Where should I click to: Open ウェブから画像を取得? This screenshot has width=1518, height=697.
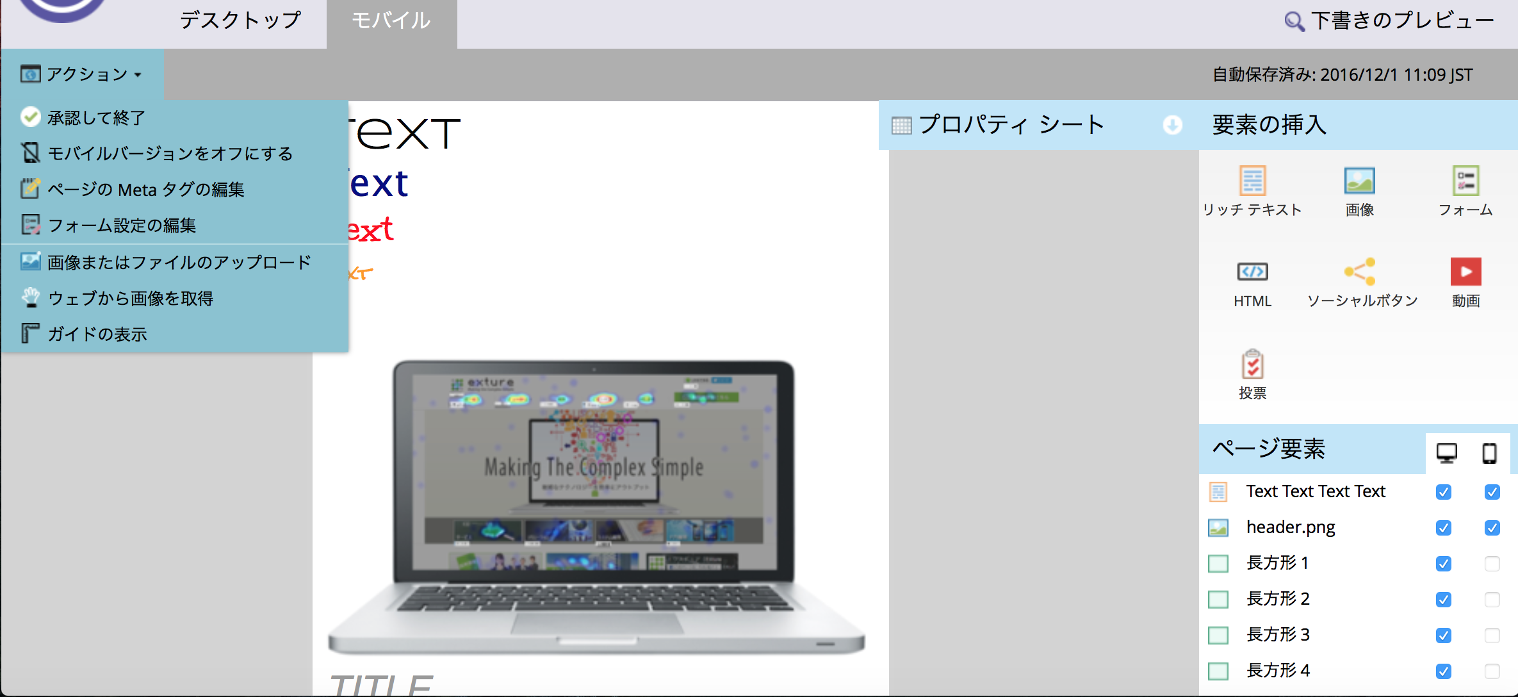click(131, 298)
